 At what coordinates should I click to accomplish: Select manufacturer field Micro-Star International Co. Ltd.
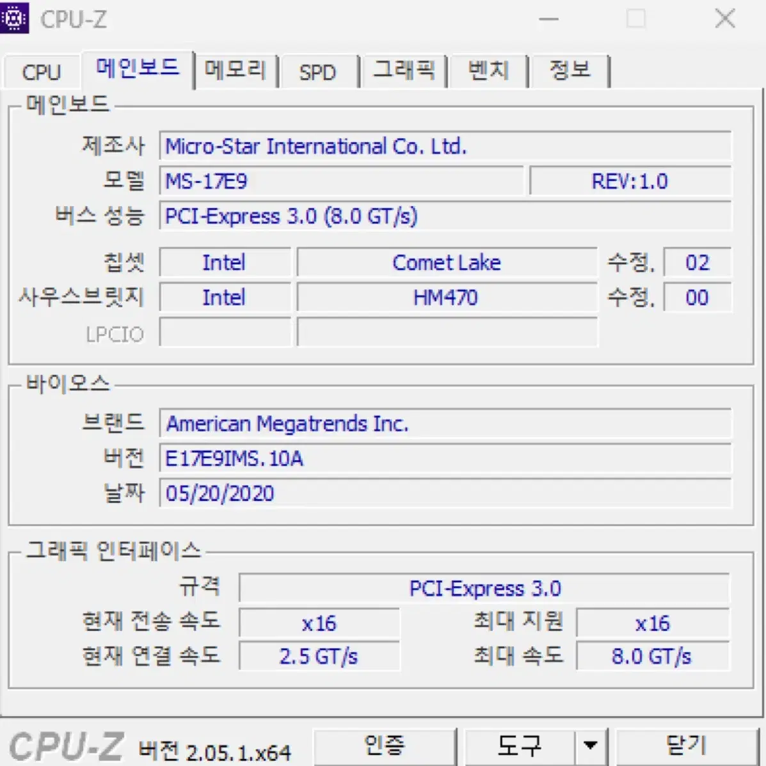tap(445, 146)
